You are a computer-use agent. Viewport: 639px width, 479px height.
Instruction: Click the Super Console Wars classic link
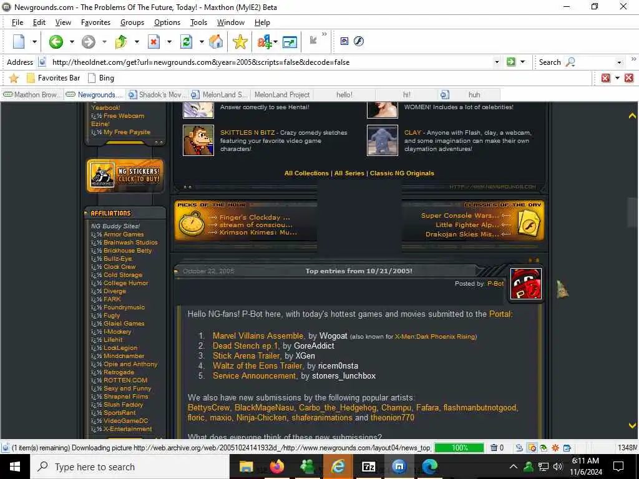pyautogui.click(x=460, y=215)
